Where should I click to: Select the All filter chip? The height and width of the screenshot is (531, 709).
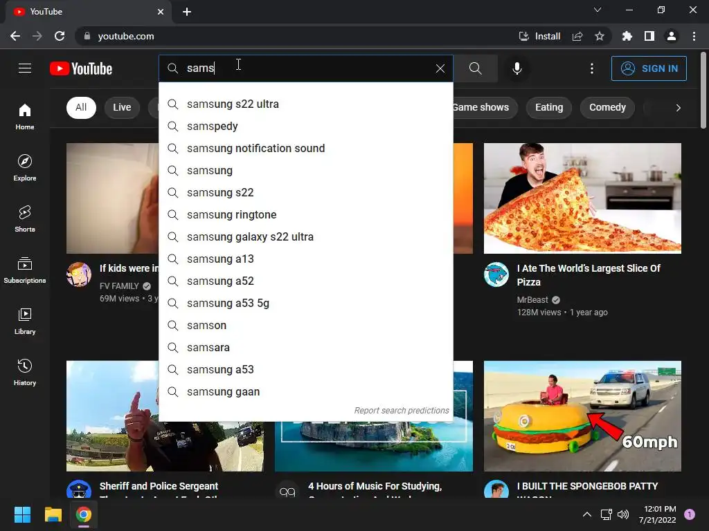pos(82,107)
